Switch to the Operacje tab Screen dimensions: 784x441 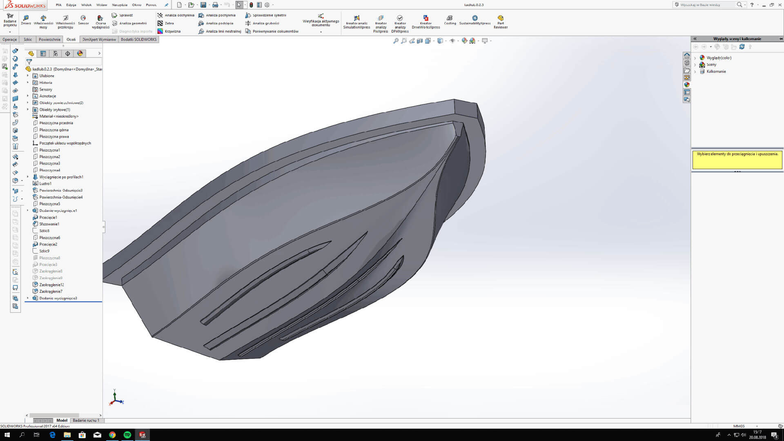click(x=10, y=40)
